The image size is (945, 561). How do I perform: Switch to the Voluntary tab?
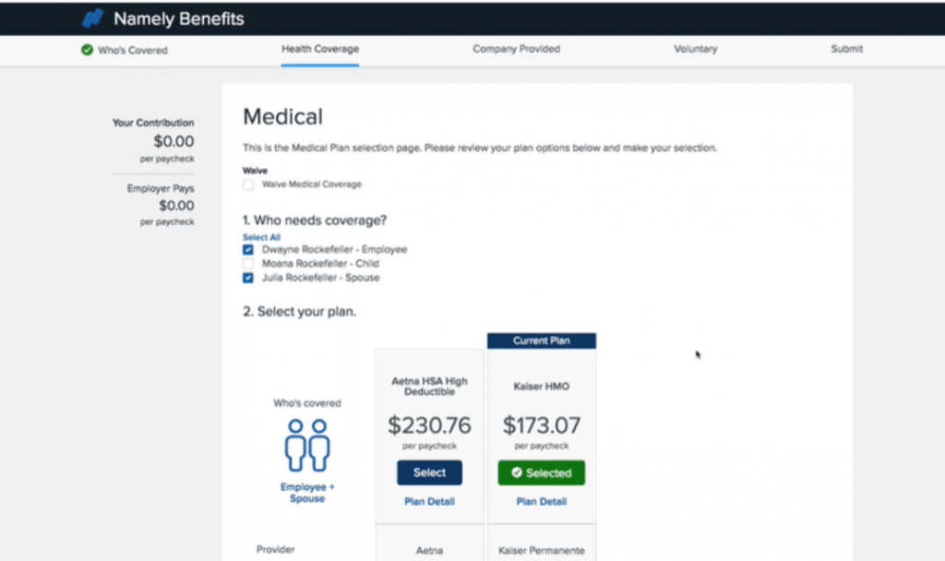point(695,49)
